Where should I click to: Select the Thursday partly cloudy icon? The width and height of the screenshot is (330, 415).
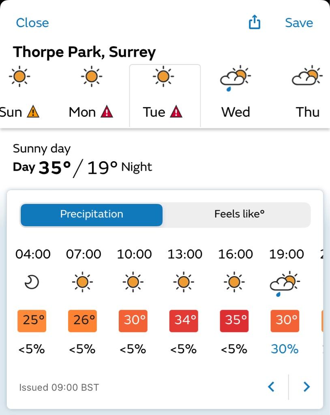pyautogui.click(x=307, y=75)
